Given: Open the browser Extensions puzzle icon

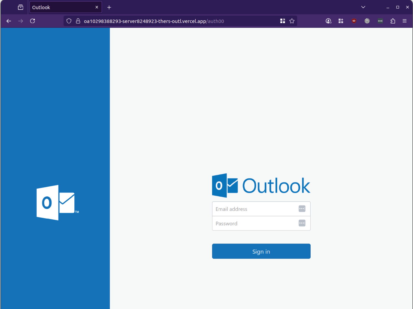Looking at the screenshot, I should (x=393, y=21).
